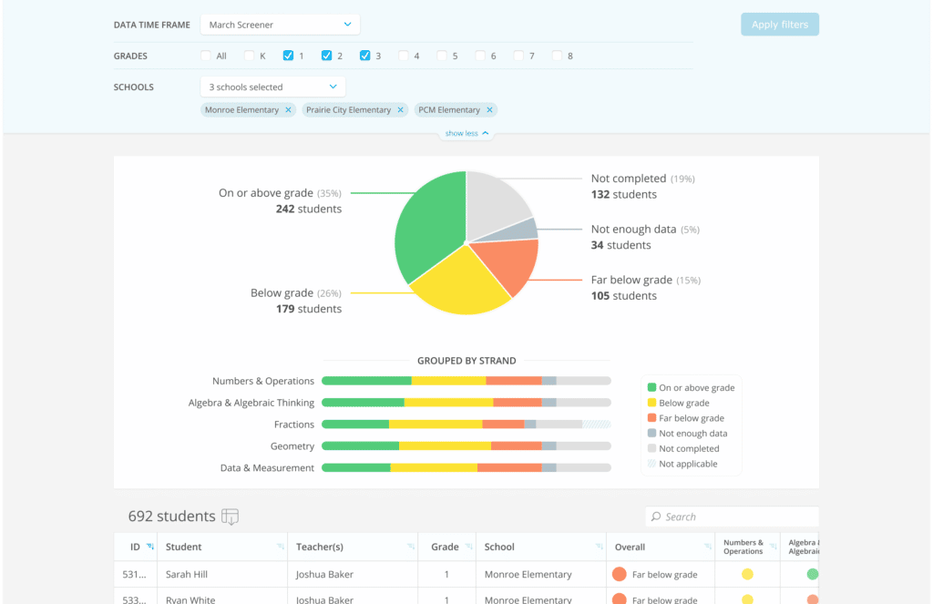This screenshot has height=604, width=933.
Task: Open the 3 schools selected dropdown
Action: 272,86
